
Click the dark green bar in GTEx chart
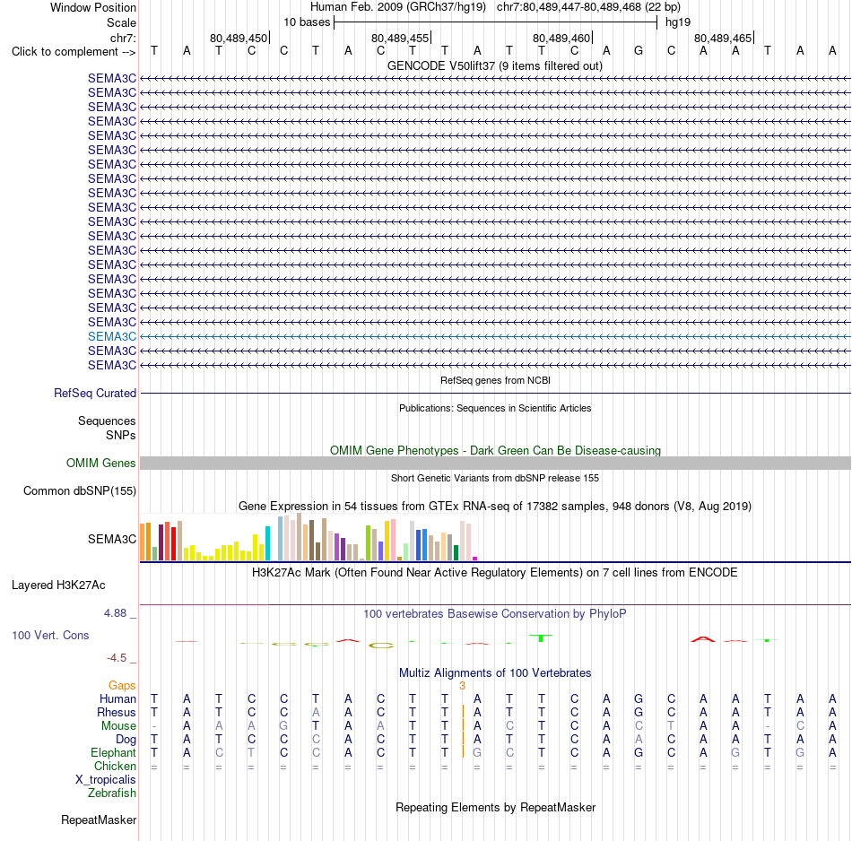click(456, 552)
